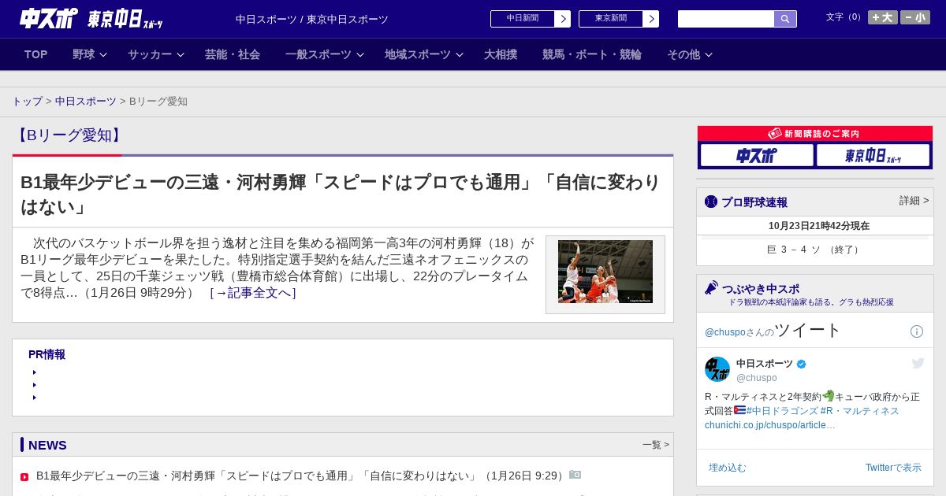
Task: Click the #R・マルティネス hashtag
Action: pyautogui.click(x=859, y=411)
